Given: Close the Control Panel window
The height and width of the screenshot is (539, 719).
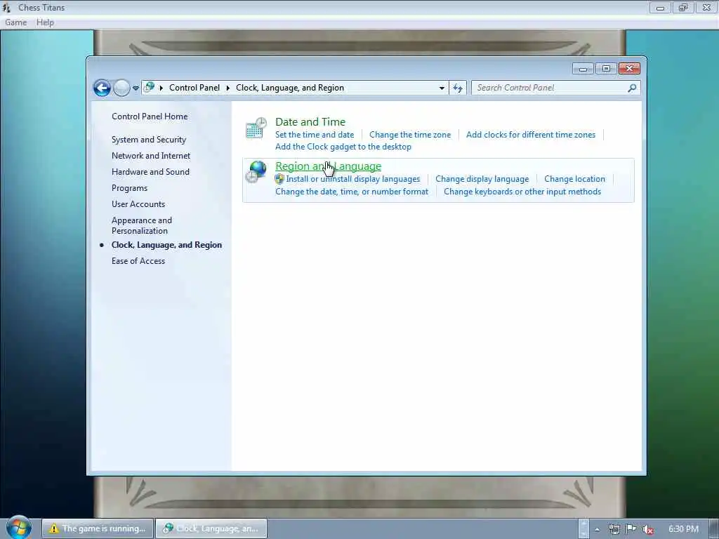Looking at the screenshot, I should 629,69.
